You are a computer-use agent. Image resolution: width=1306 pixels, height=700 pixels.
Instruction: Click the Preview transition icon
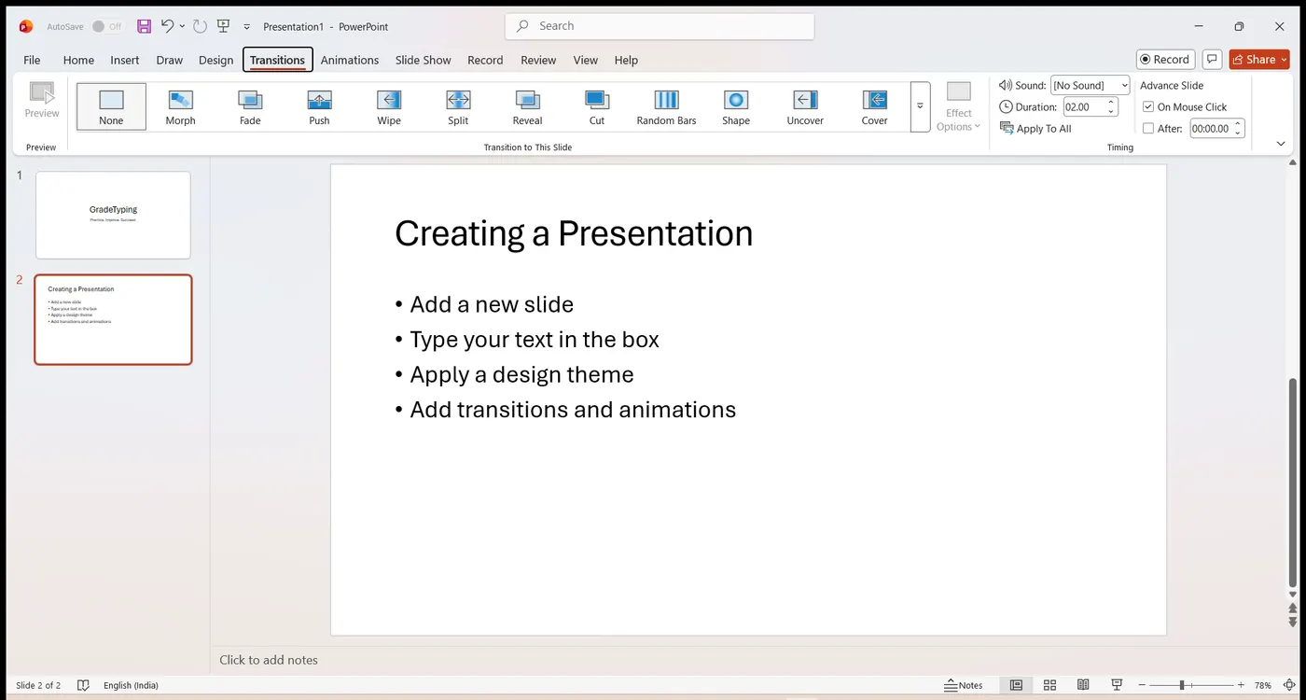point(42,102)
